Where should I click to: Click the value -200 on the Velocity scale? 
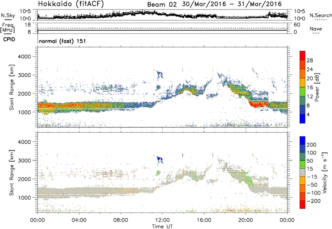point(313,201)
